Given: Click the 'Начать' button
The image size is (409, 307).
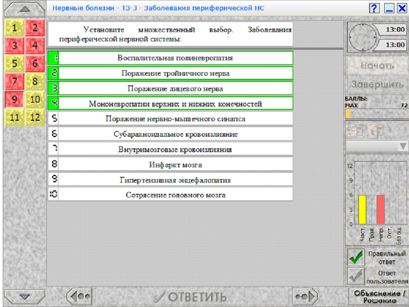Looking at the screenshot, I should tap(377, 65).
